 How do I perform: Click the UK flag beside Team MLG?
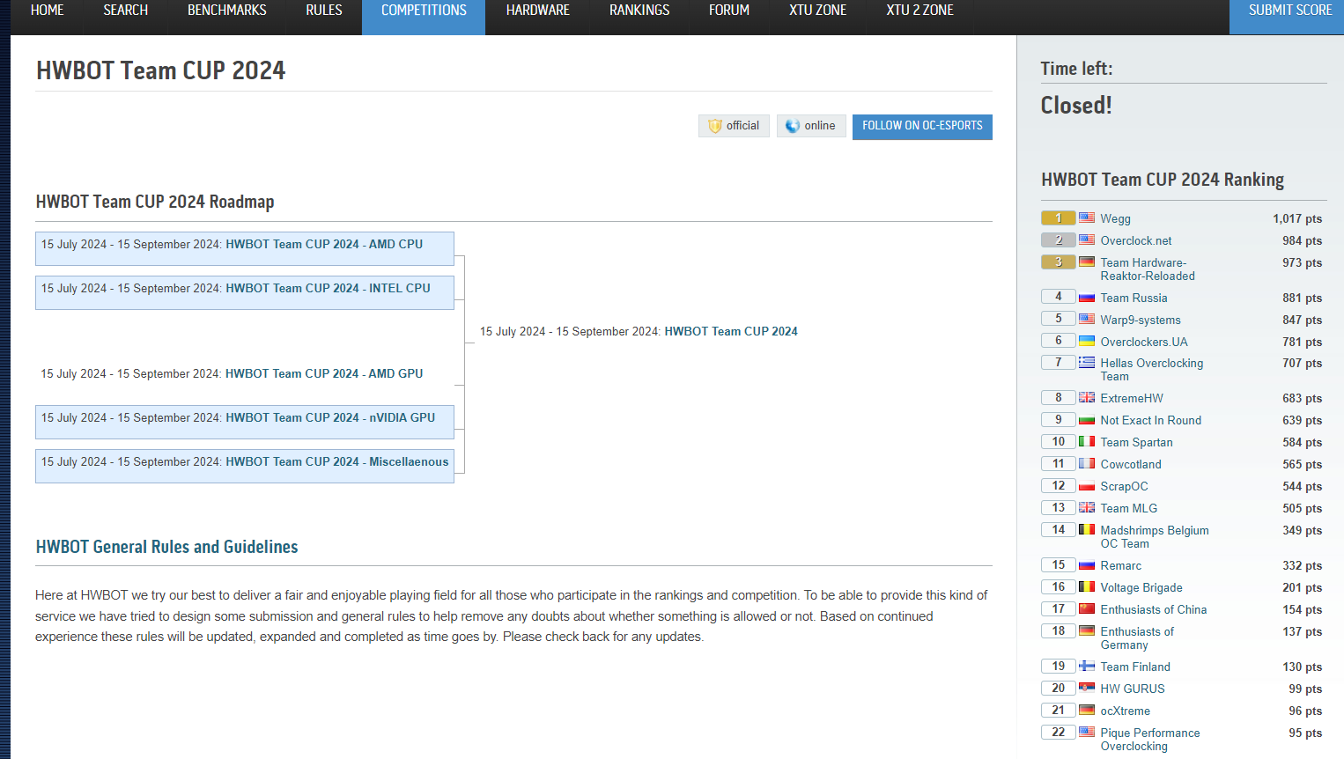1087,507
